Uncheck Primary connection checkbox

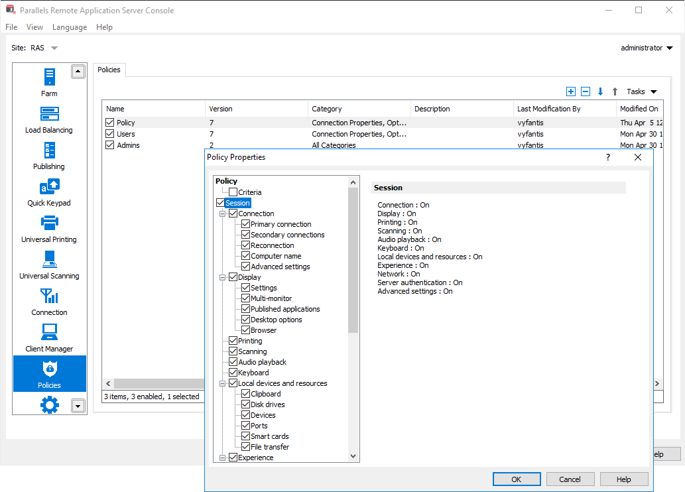click(x=245, y=224)
